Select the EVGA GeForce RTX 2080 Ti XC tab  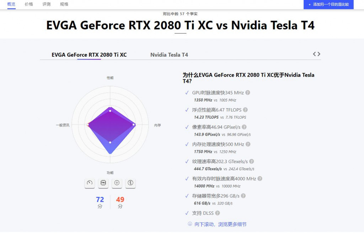(x=89, y=55)
